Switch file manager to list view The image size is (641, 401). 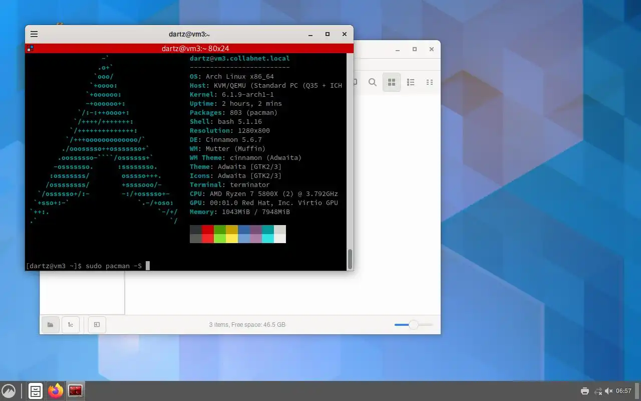tap(411, 82)
